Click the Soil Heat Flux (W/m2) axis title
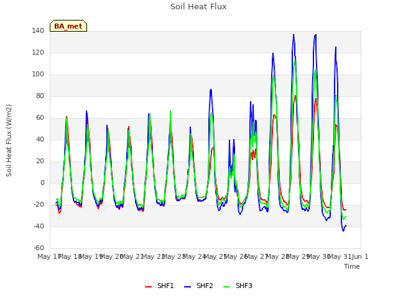The image size is (398, 298). 9,140
